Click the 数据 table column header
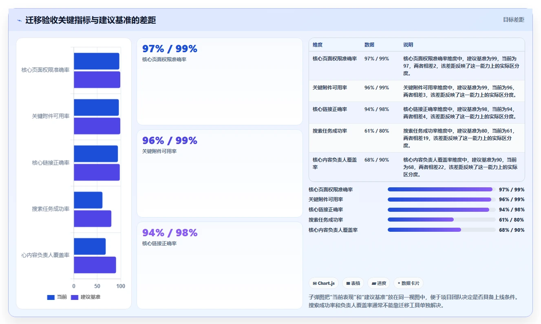 369,45
